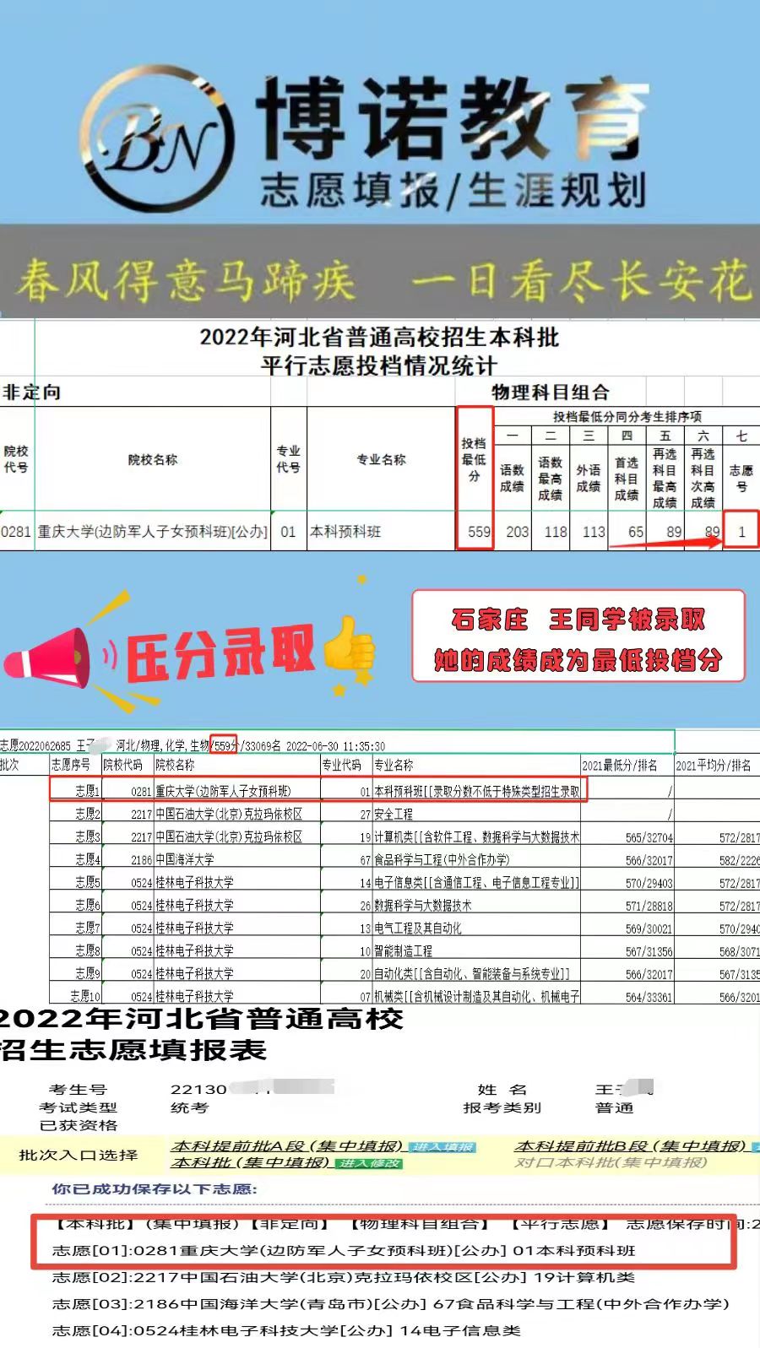Select the 志愿[01] 重庆大学 saved entry
This screenshot has height=1348, width=760.
[x=344, y=1250]
